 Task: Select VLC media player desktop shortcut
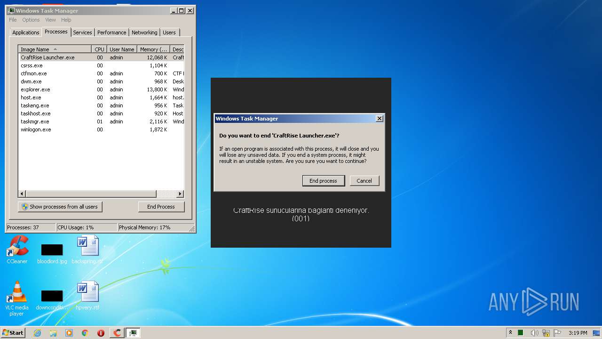click(17, 299)
